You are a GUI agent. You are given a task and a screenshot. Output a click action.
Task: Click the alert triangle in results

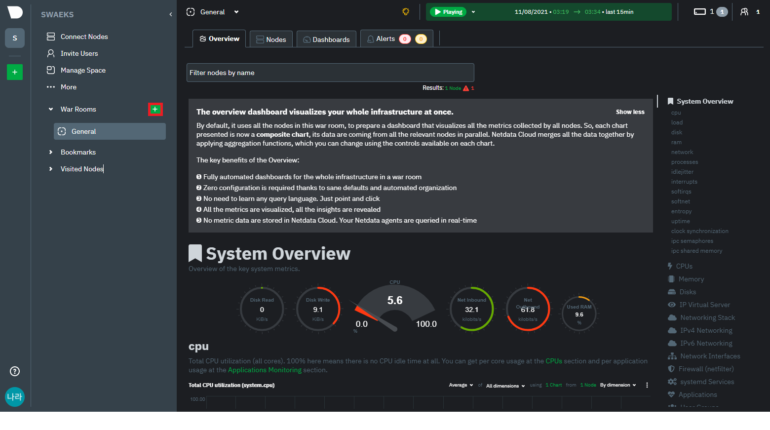click(x=466, y=88)
